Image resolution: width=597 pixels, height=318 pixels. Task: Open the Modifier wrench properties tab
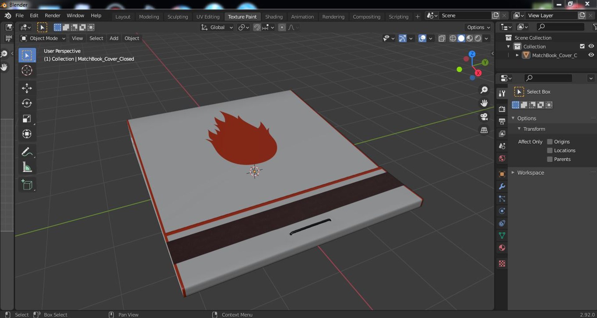[502, 187]
